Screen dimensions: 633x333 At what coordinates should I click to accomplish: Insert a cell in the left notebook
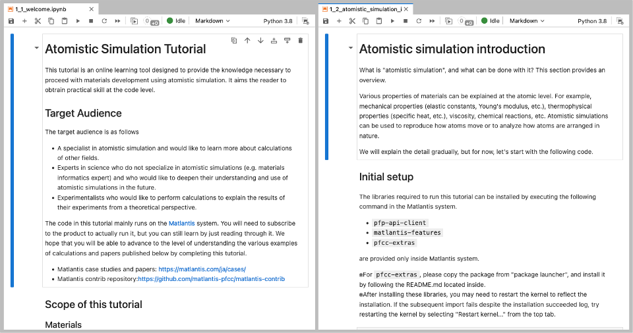[x=24, y=21]
